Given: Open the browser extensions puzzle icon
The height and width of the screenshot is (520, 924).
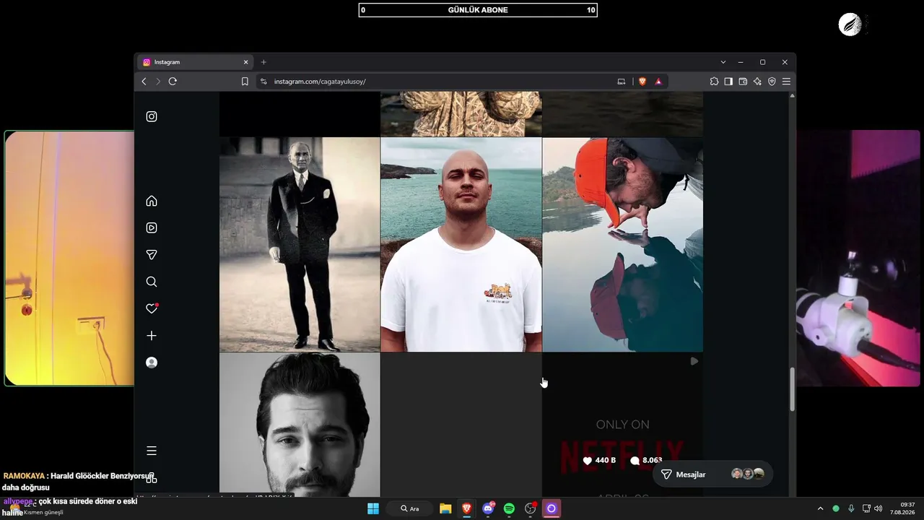Looking at the screenshot, I should click(x=714, y=82).
